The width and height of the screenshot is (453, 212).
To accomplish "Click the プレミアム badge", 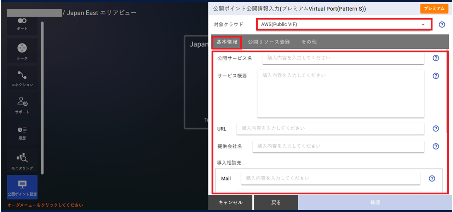I will [434, 8].
